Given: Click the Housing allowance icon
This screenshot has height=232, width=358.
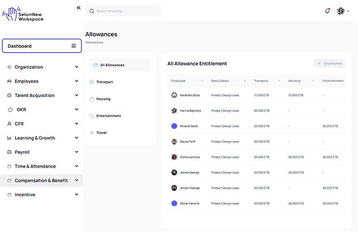Looking at the screenshot, I should [92, 99].
